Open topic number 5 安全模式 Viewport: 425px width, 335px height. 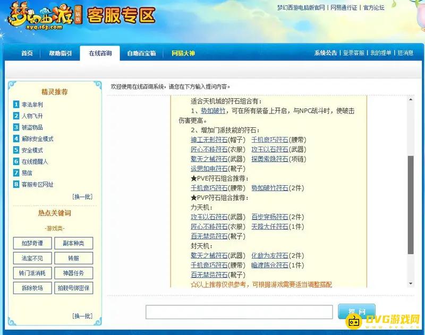pyautogui.click(x=32, y=150)
